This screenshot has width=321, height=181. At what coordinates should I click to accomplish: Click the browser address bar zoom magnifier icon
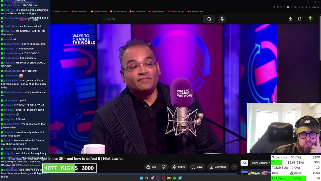pos(274,7)
